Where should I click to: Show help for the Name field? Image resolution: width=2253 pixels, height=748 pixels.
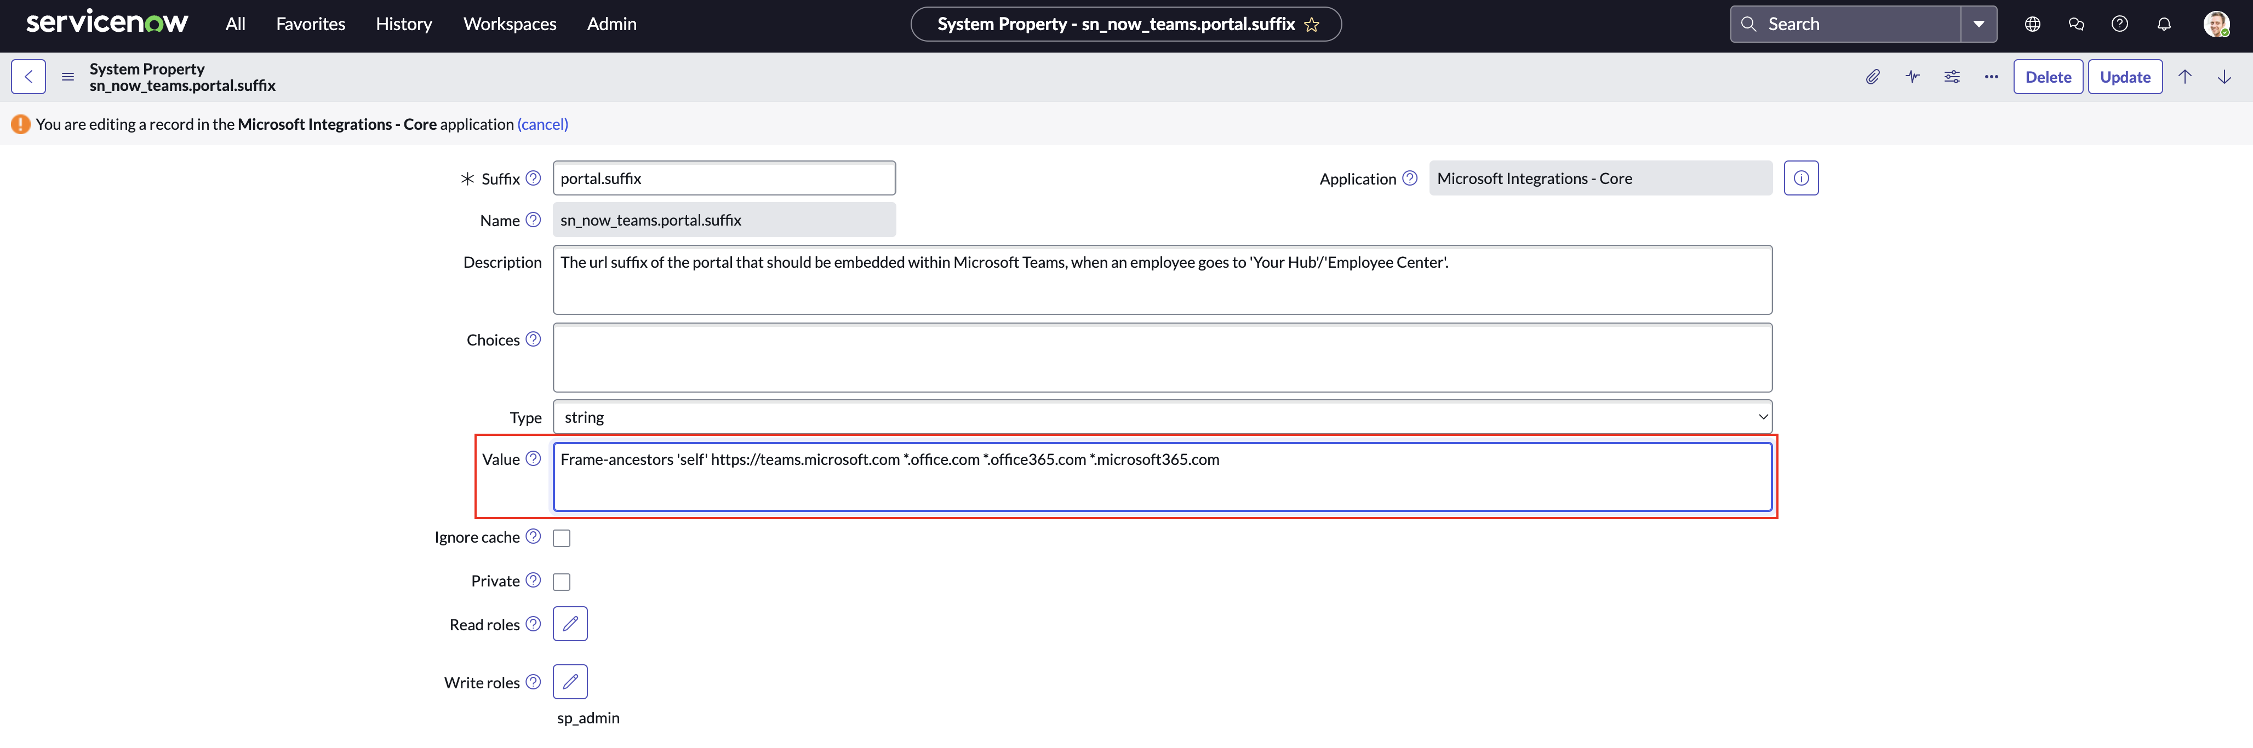533,220
